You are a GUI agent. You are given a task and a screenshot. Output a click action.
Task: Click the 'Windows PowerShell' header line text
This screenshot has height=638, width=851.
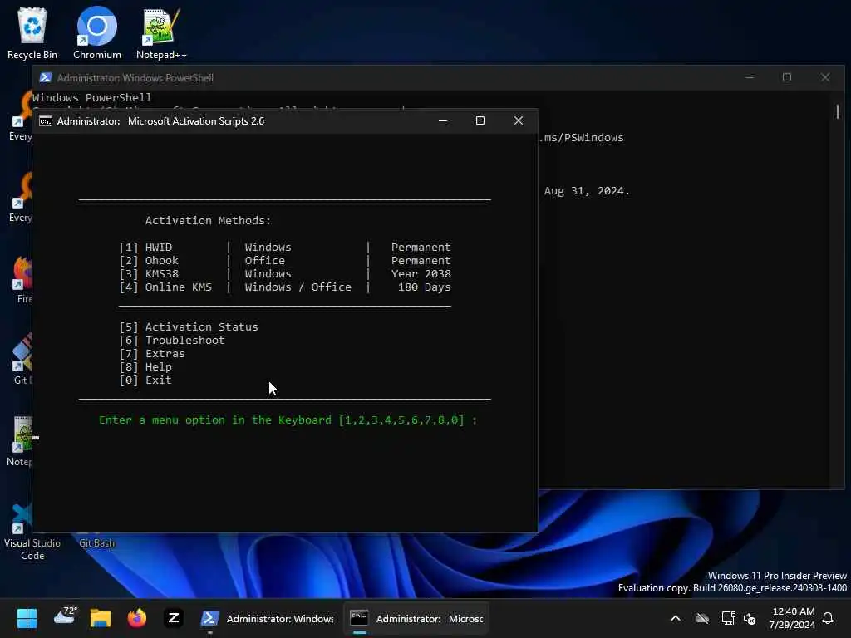(x=91, y=98)
